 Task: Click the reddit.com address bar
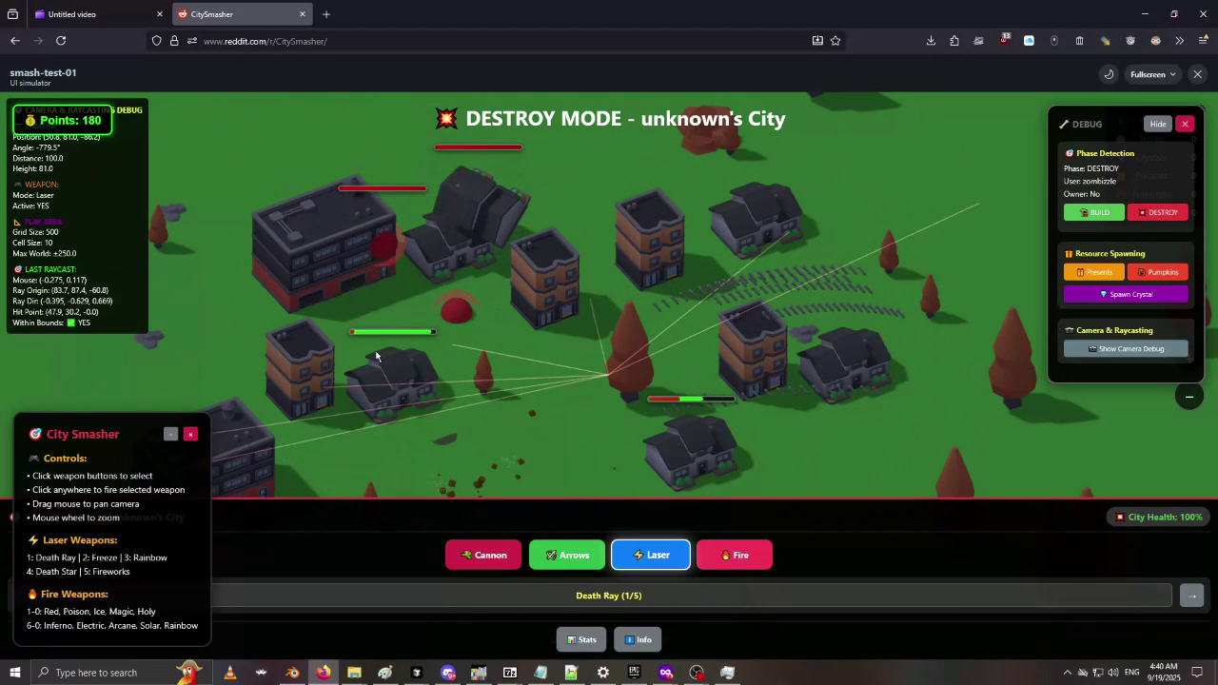pos(495,41)
